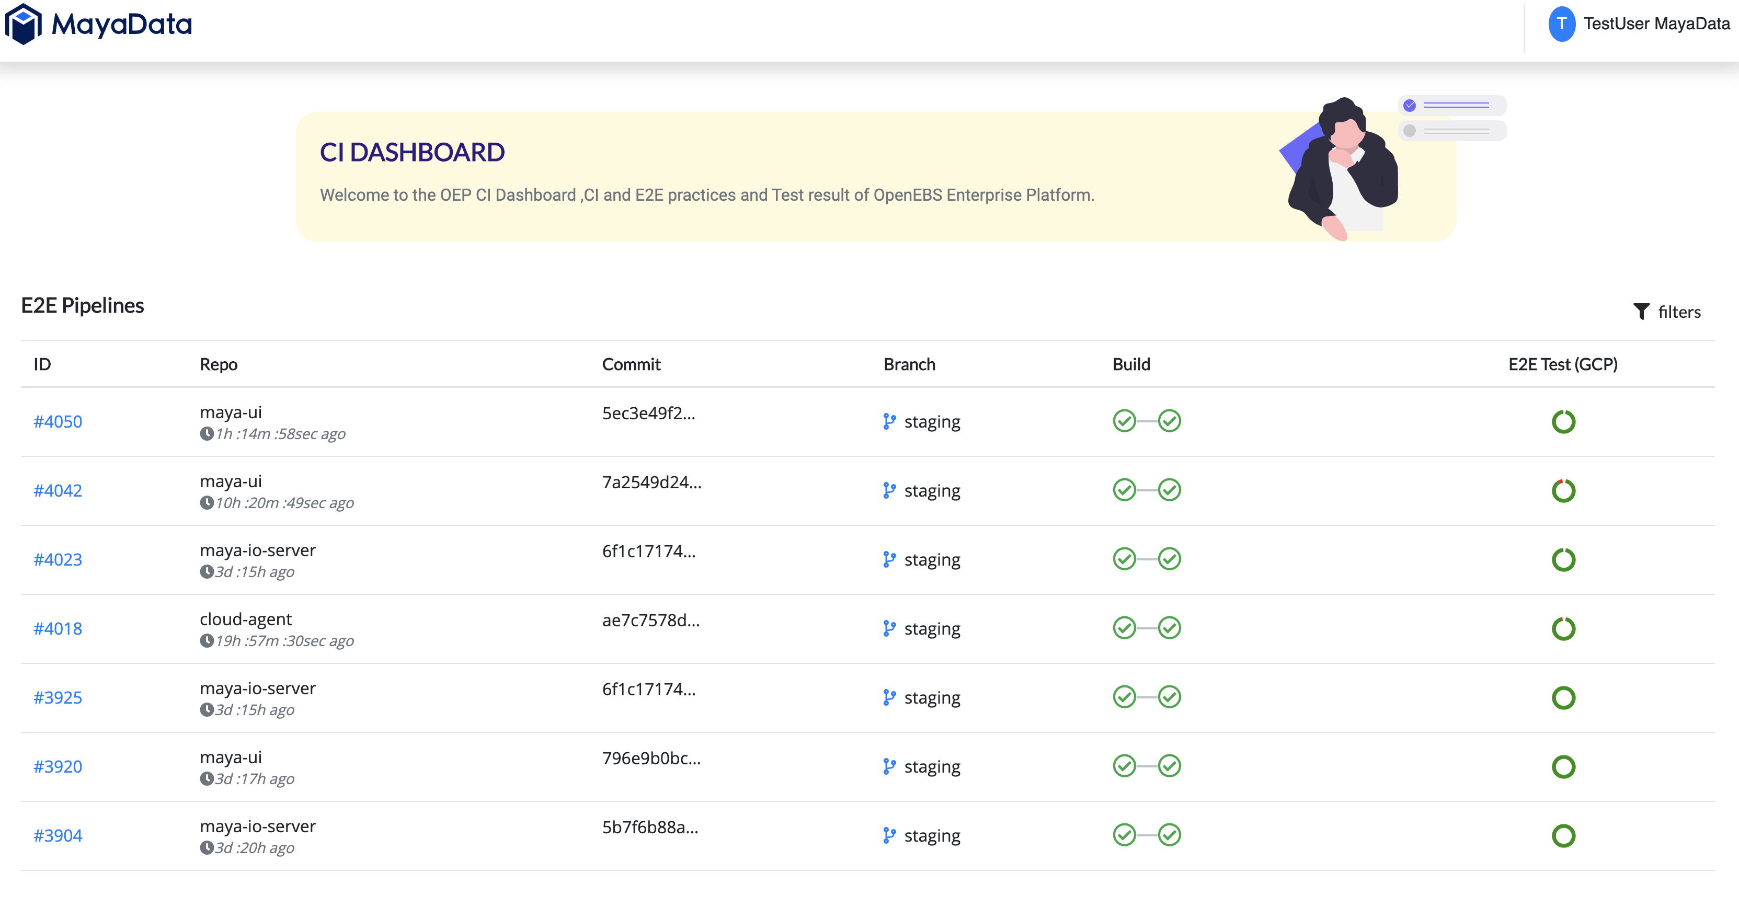1739x919 pixels.
Task: Click repo name maya-io-server in row #3925
Action: [258, 688]
